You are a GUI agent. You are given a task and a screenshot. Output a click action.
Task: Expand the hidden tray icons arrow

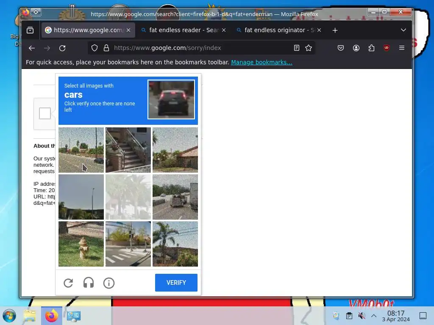374,316
